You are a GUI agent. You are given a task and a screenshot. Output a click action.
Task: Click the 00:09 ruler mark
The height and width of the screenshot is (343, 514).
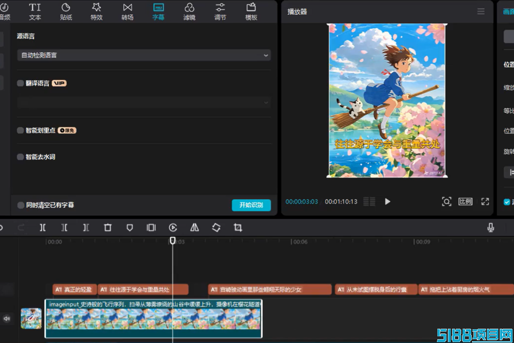click(423, 242)
